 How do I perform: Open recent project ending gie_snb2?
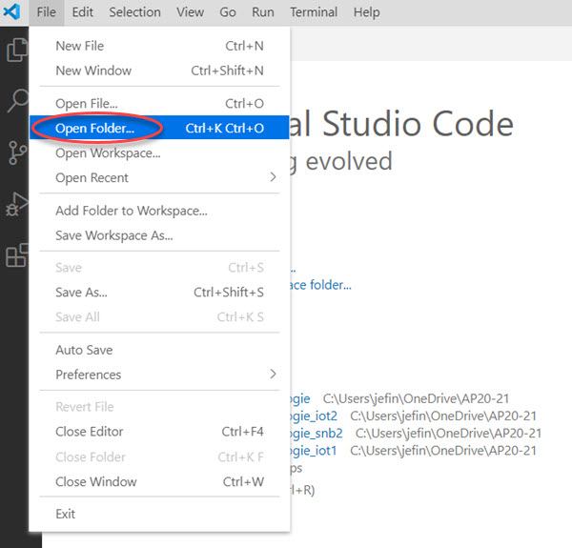click(x=317, y=433)
